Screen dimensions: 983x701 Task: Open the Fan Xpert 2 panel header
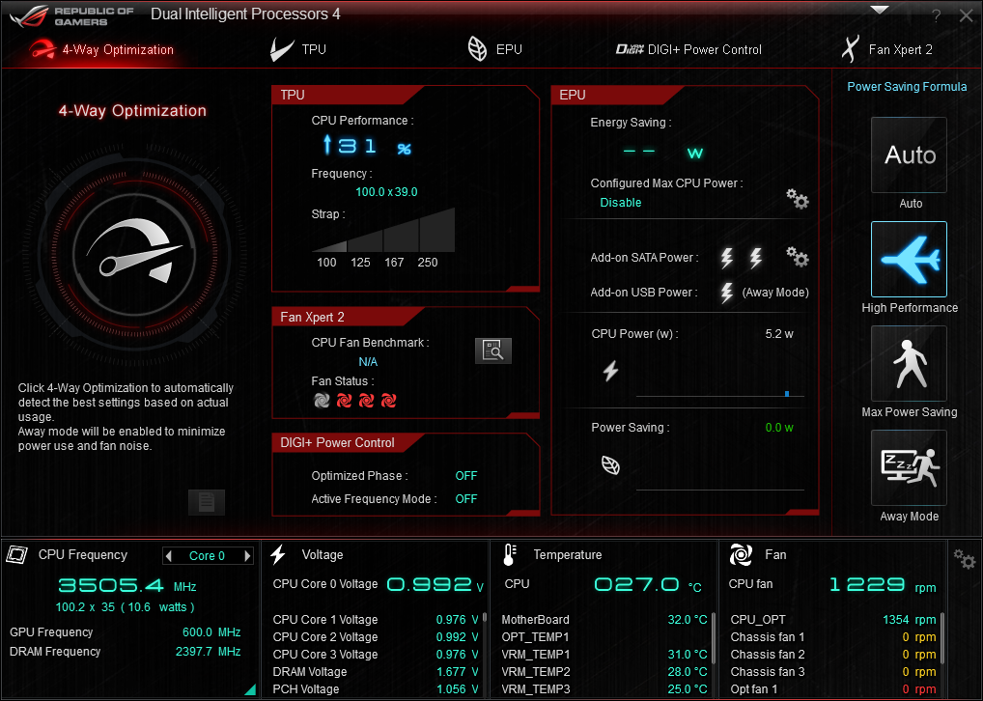pos(348,317)
